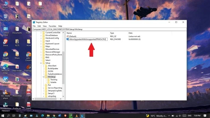Image resolution: width=210 pixels, height=118 pixels.
Task: Select the MountedDevices key
Action: pos(52,49)
